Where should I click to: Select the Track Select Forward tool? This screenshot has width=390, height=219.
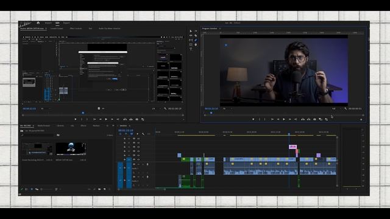[x=196, y=31]
